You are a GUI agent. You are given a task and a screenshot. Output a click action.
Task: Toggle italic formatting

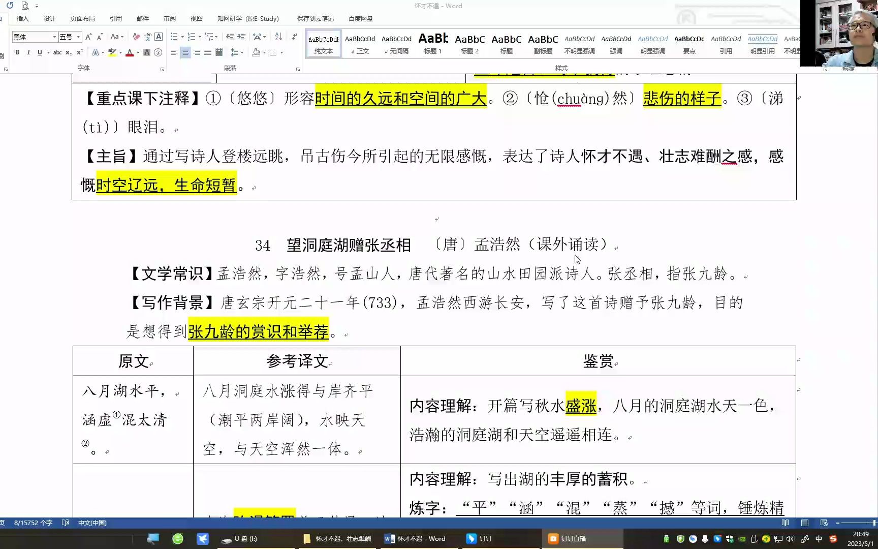[28, 52]
